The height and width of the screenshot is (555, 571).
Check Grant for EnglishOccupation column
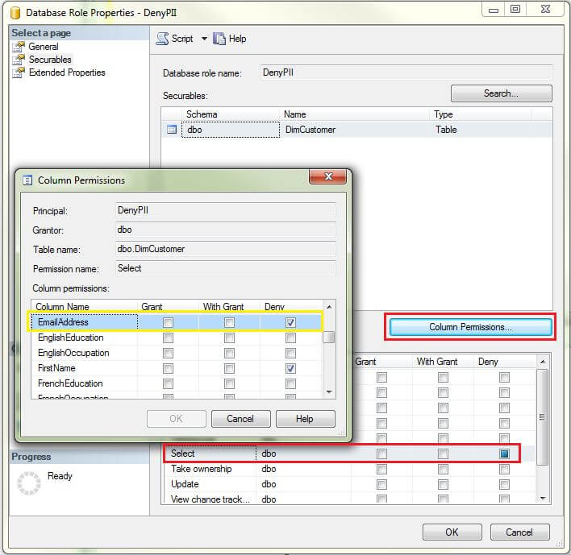(x=168, y=353)
